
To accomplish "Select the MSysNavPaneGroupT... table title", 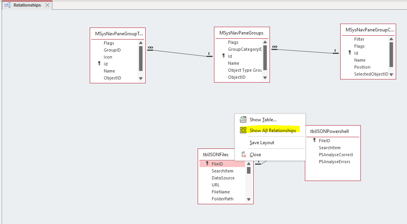I will click(x=119, y=34).
